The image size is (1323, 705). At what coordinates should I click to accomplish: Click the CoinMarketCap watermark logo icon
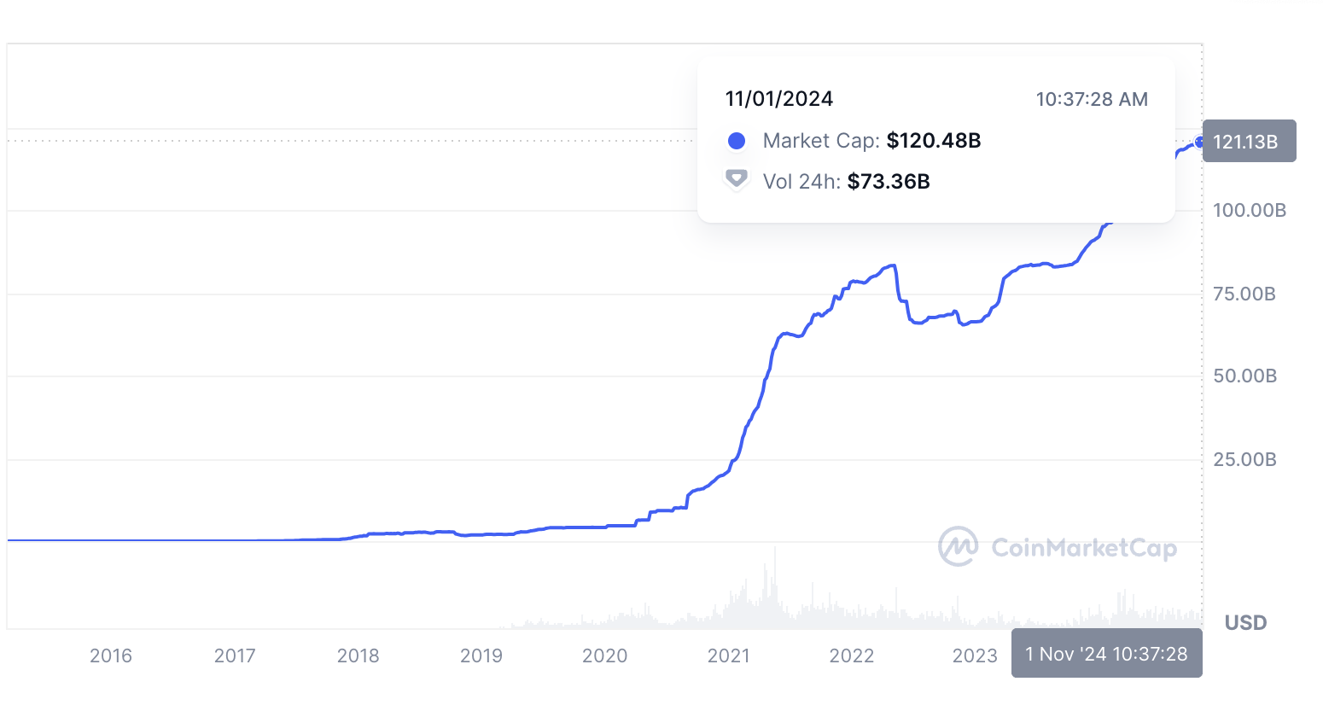(x=958, y=546)
